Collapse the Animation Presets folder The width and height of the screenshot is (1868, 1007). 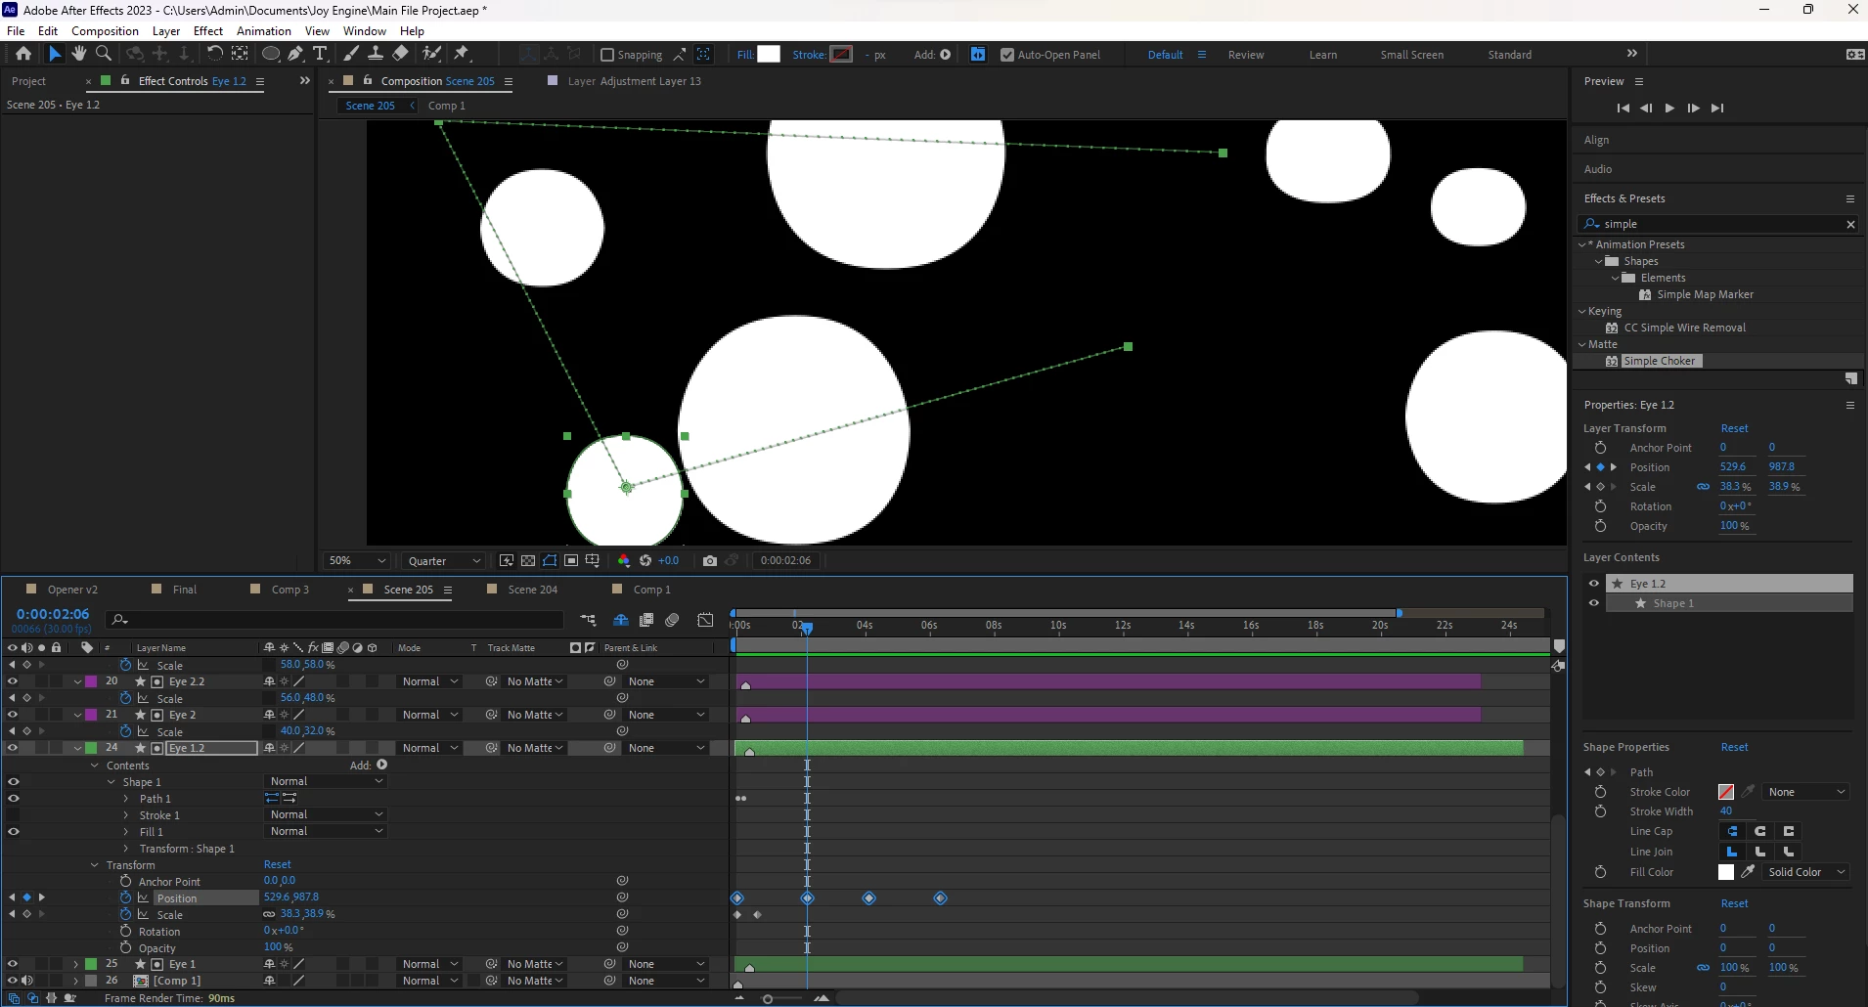coord(1582,244)
